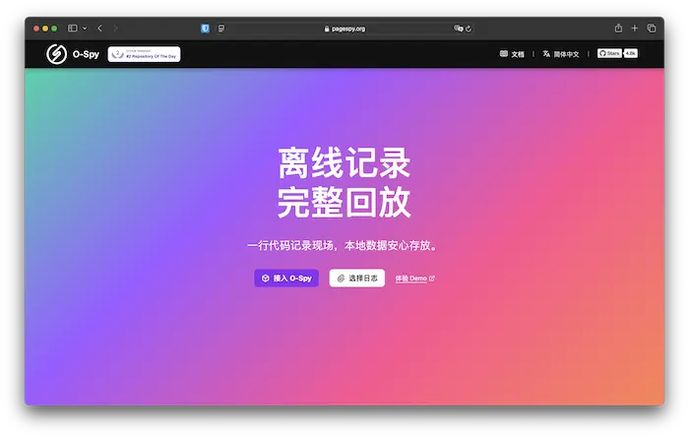The height and width of the screenshot is (438, 689).
Task: Click the 选择日志 button
Action: 356,279
